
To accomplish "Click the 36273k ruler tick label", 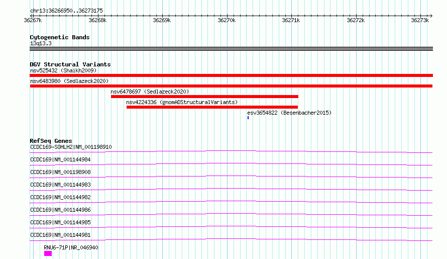I will pyautogui.click(x=420, y=20).
